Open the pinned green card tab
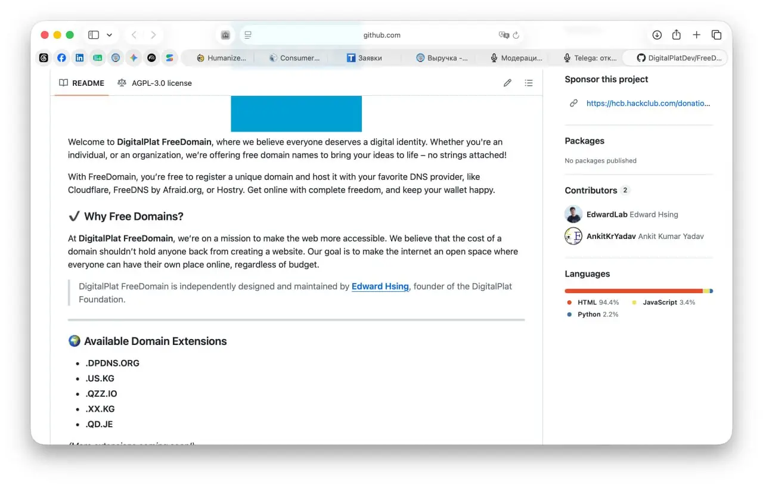Image resolution: width=763 pixels, height=485 pixels. pos(98,58)
